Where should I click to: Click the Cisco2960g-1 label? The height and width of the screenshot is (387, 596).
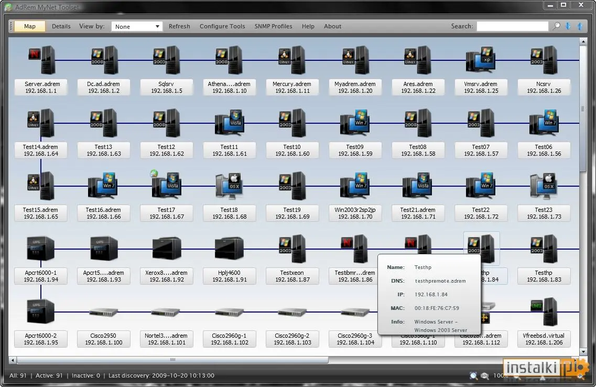[x=229, y=339]
